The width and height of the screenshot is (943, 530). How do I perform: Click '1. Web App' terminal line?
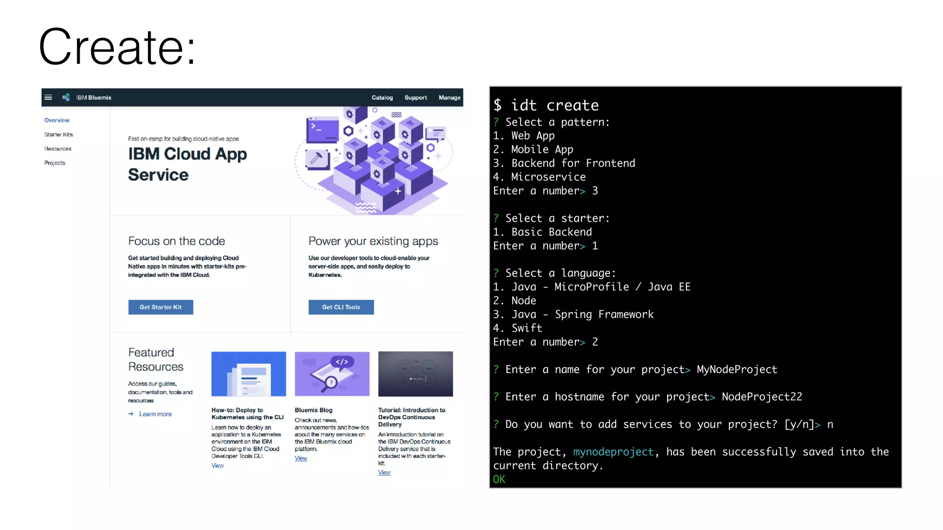[524, 136]
